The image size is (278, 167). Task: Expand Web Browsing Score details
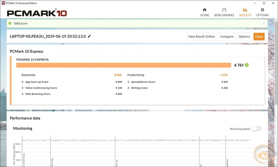coord(23,94)
